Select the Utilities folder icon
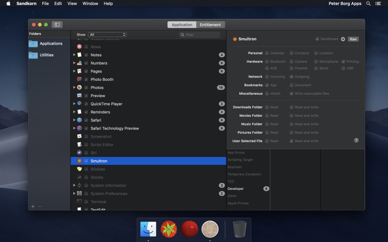This screenshot has height=242, width=388. coord(33,55)
